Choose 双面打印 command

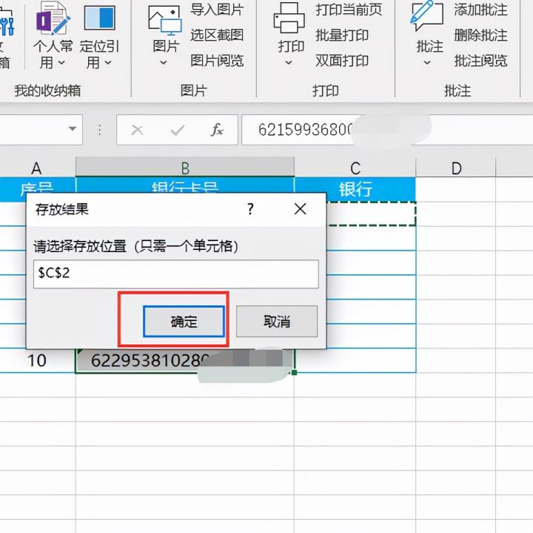click(342, 61)
